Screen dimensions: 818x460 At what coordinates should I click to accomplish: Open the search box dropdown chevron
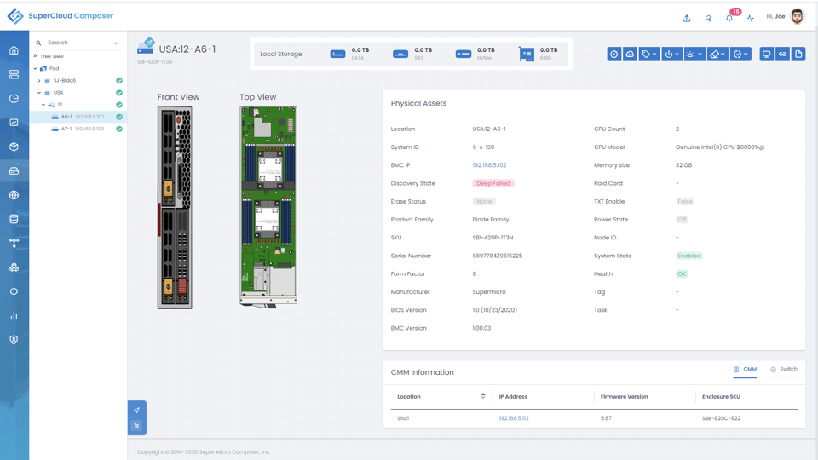point(116,43)
